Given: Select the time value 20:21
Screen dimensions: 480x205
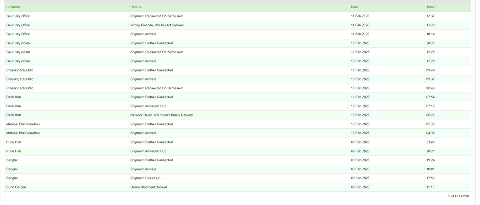Looking at the screenshot, I should [x=431, y=151].
